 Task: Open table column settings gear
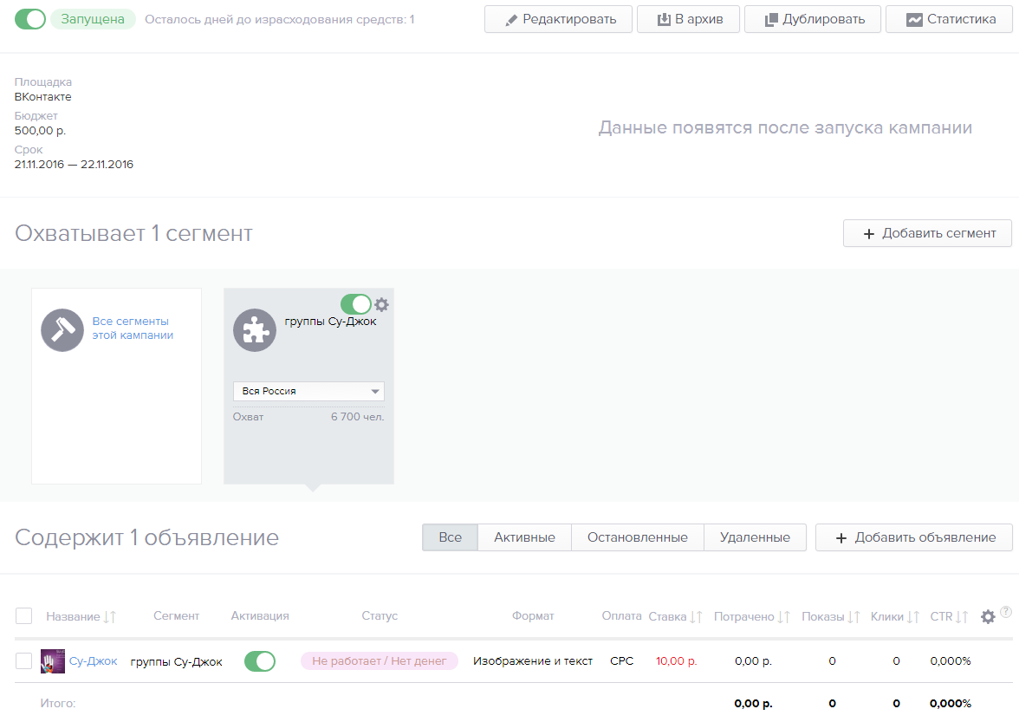point(988,617)
